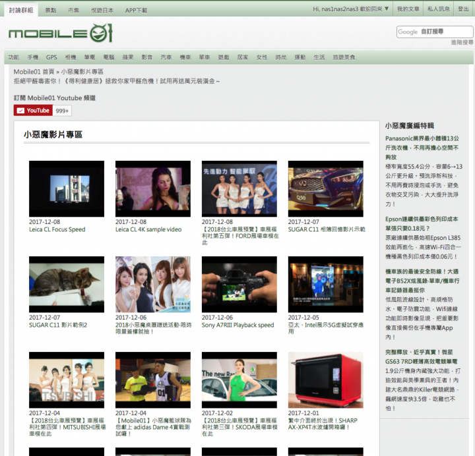Go to Mobile01 首頁 breadcrumb

(x=34, y=72)
